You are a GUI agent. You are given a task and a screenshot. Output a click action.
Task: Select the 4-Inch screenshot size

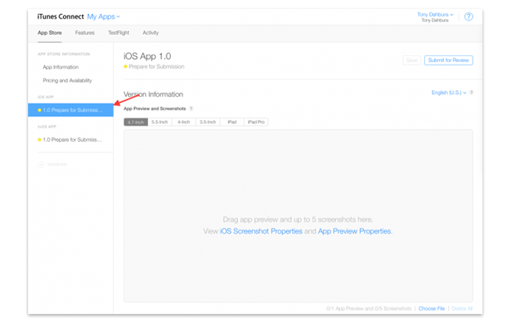click(x=184, y=122)
